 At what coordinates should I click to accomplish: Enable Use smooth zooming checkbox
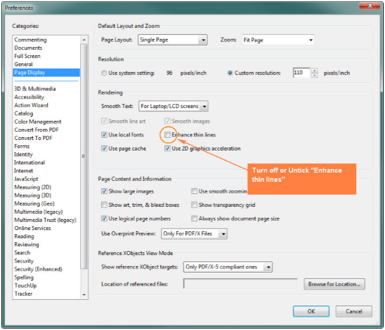[x=194, y=191]
